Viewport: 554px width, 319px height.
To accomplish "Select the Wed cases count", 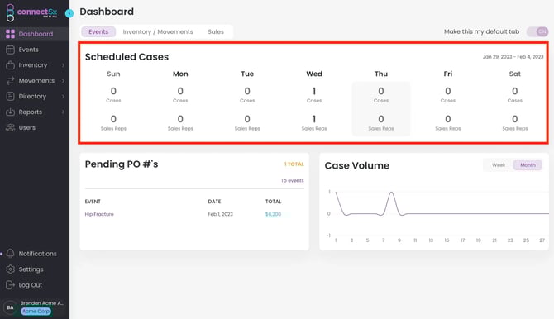I will (x=314, y=91).
